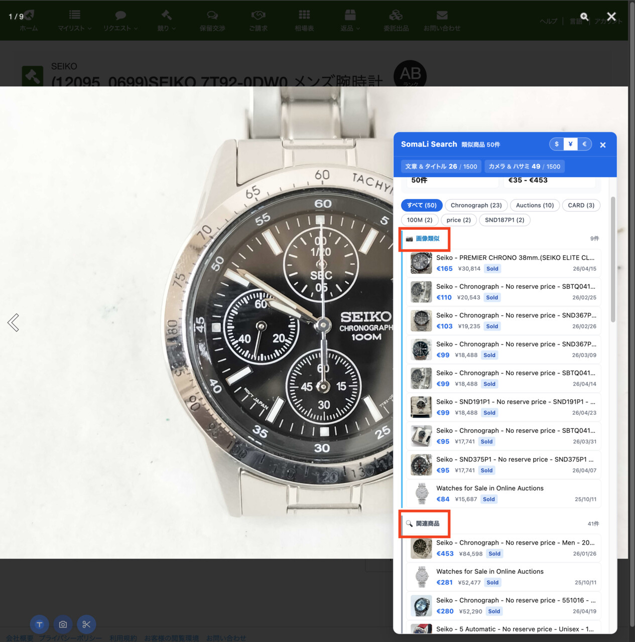Click thumbnail of €453 Men chronograph
This screenshot has width=635, height=642.
click(421, 548)
